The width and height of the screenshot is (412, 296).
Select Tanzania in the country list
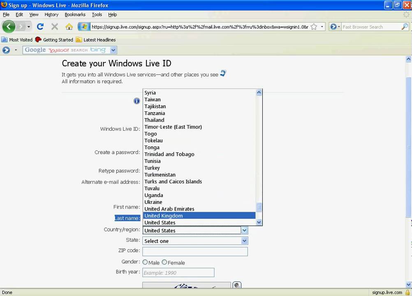[199, 113]
